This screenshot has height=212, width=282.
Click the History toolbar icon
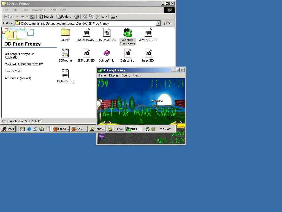pyautogui.click(x=77, y=17)
